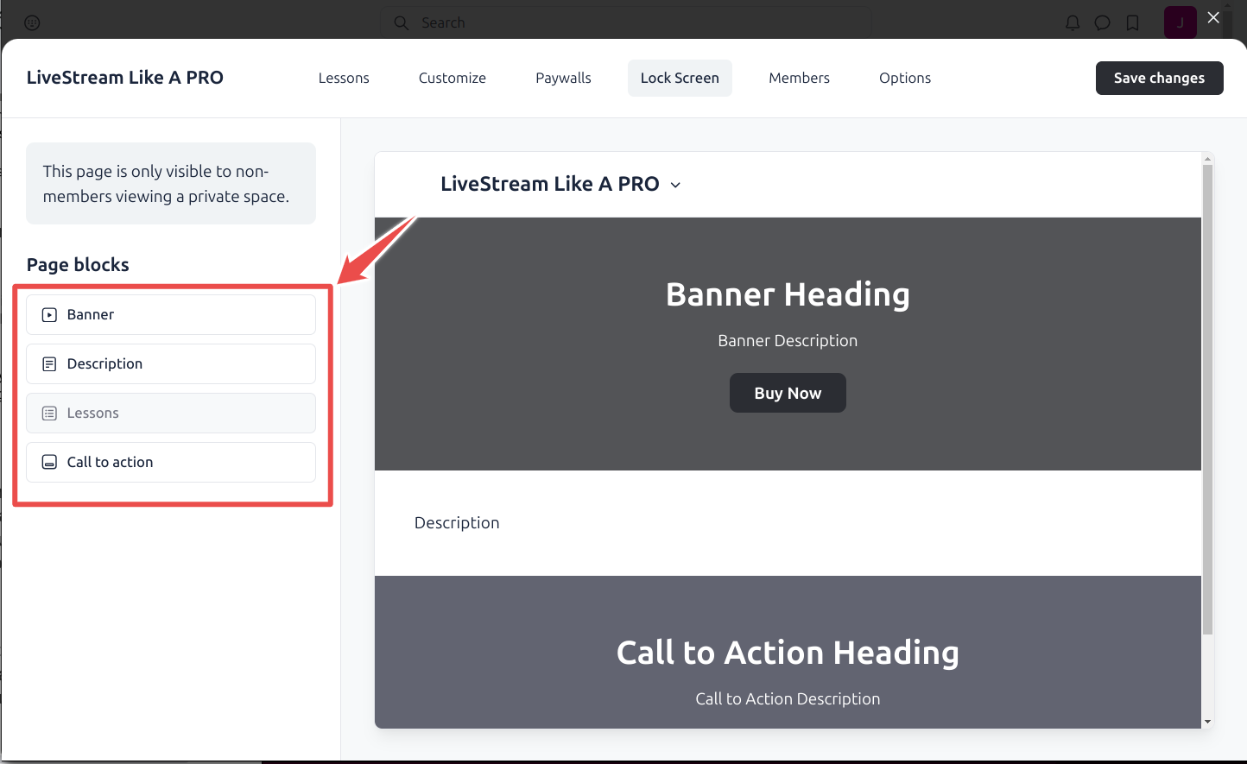Click the Call to Action Description text
Viewport: 1247px width, 764px height.
[788, 699]
